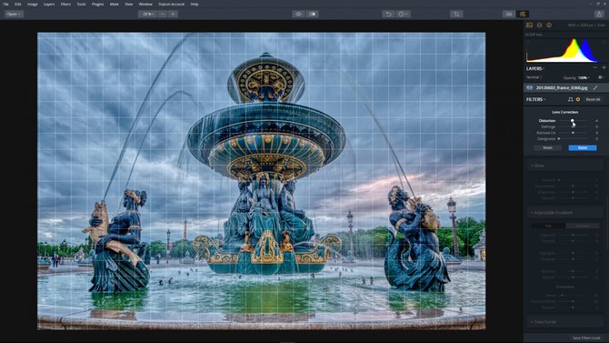Click the undo arrow icon
Viewport: 609px width, 343px height.
pyautogui.click(x=388, y=14)
